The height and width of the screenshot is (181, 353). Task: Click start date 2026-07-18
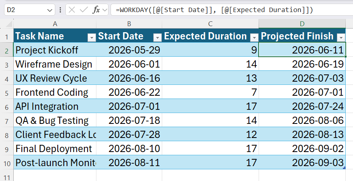[129, 120]
